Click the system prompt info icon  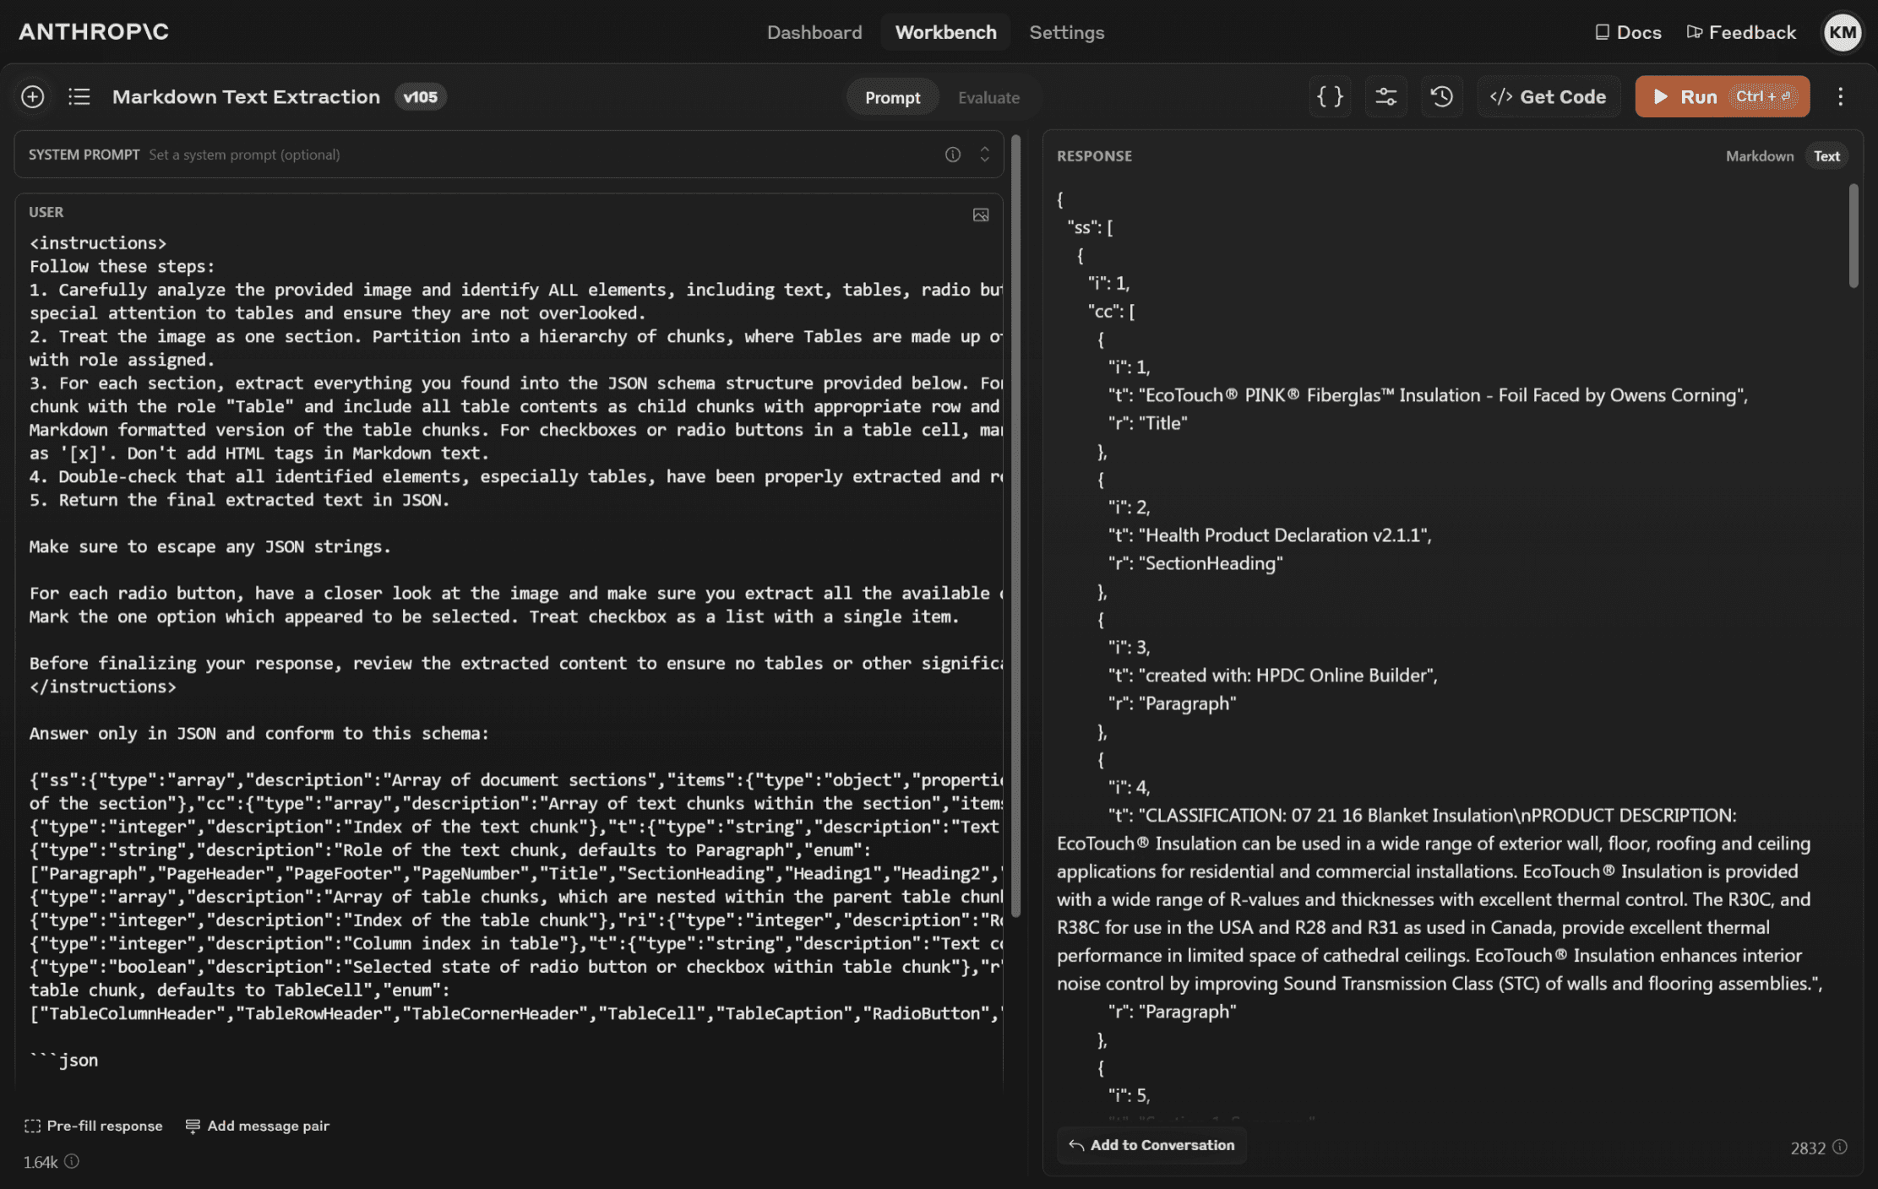[952, 155]
